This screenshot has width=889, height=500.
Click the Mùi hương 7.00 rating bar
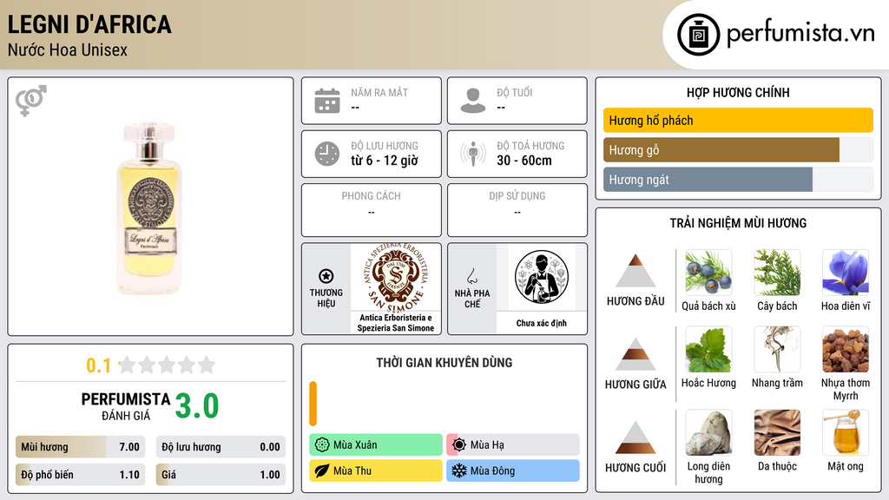pos(81,447)
